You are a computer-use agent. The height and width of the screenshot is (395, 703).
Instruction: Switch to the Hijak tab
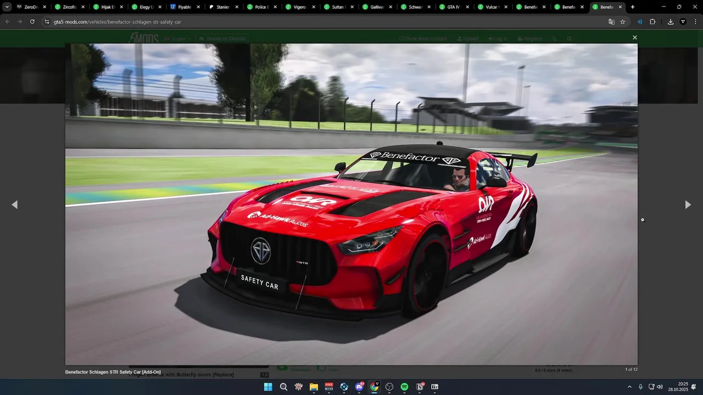pos(108,7)
